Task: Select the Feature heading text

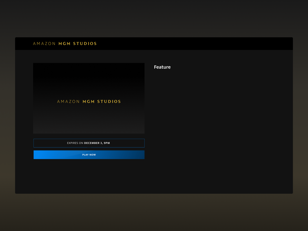Action: 162,67
